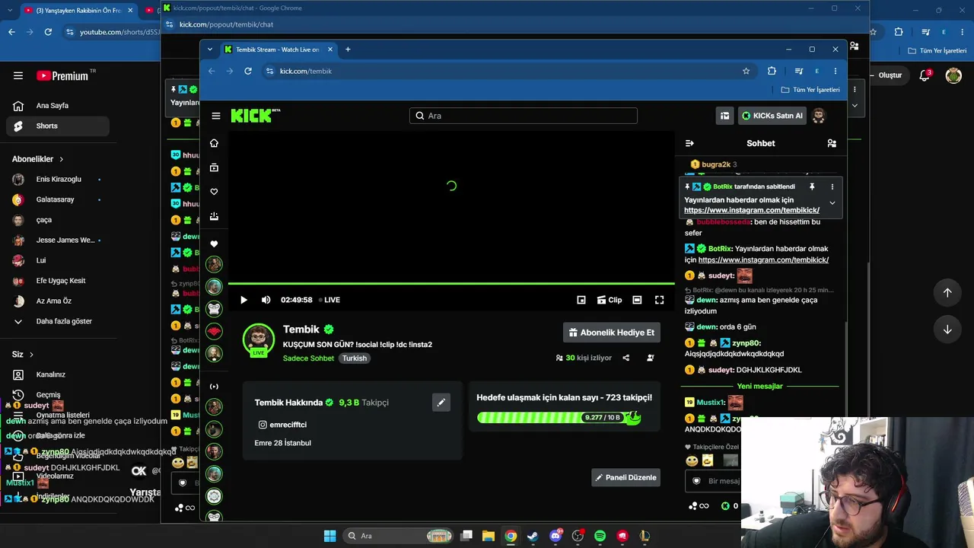This screenshot has width=974, height=548.
Task: Open tab search dropdown in Kick window
Action: tap(210, 49)
